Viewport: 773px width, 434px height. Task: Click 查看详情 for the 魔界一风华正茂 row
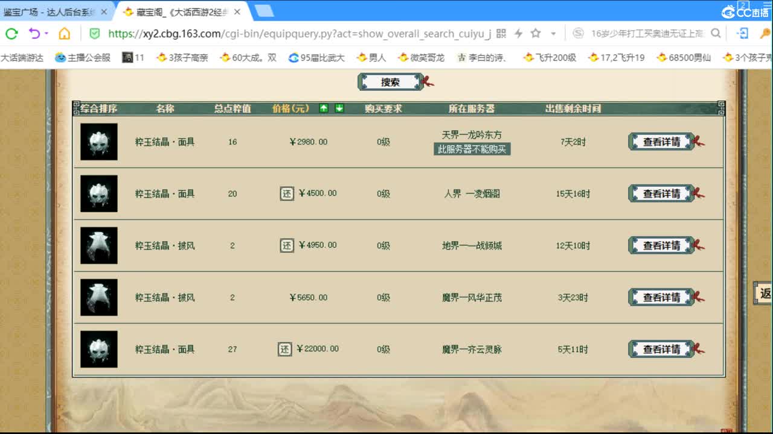[661, 297]
